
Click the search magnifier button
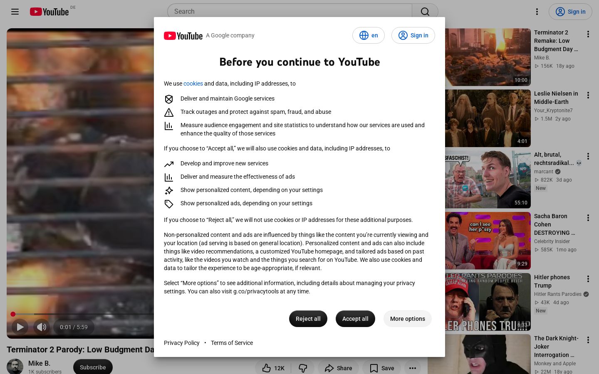tap(425, 12)
